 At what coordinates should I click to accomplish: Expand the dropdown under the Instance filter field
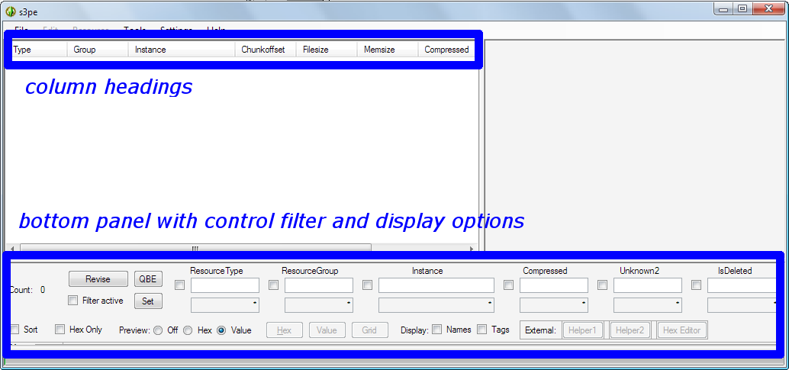(x=436, y=305)
